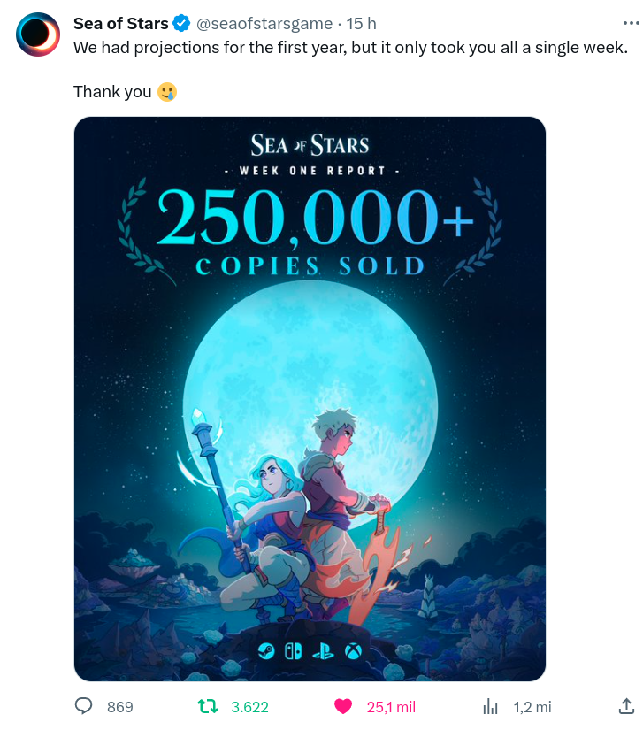Click the 3.622 retweet count
Screen dimensions: 643x730
click(249, 707)
